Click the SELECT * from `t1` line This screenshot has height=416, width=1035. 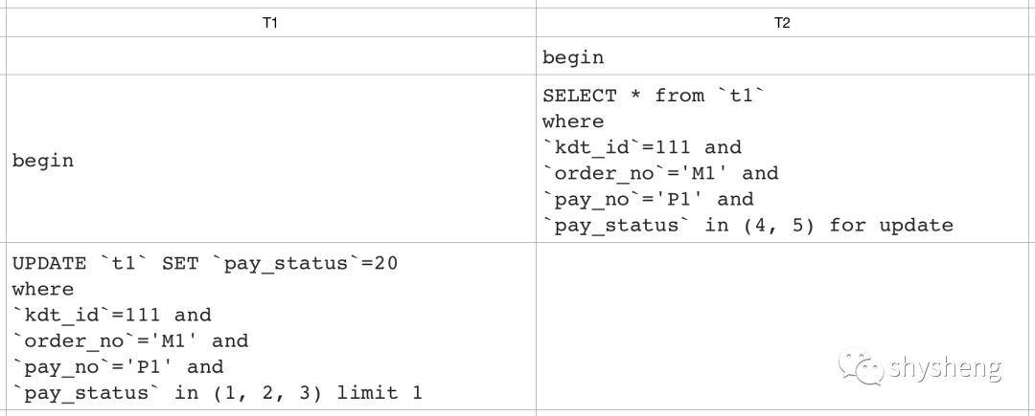[653, 96]
